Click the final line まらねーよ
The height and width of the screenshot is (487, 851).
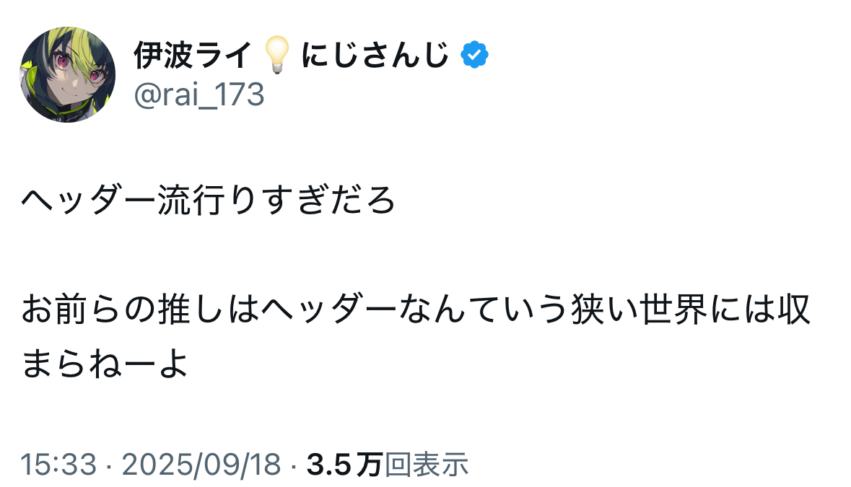(x=105, y=364)
